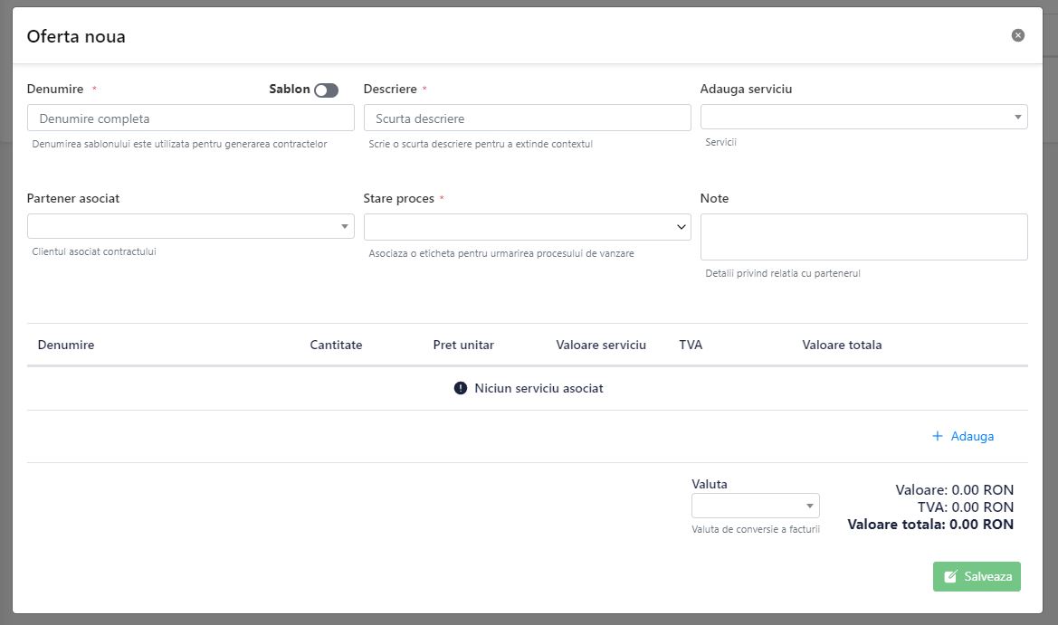
Task: Close the Oferta noua dialog
Action: [1018, 35]
